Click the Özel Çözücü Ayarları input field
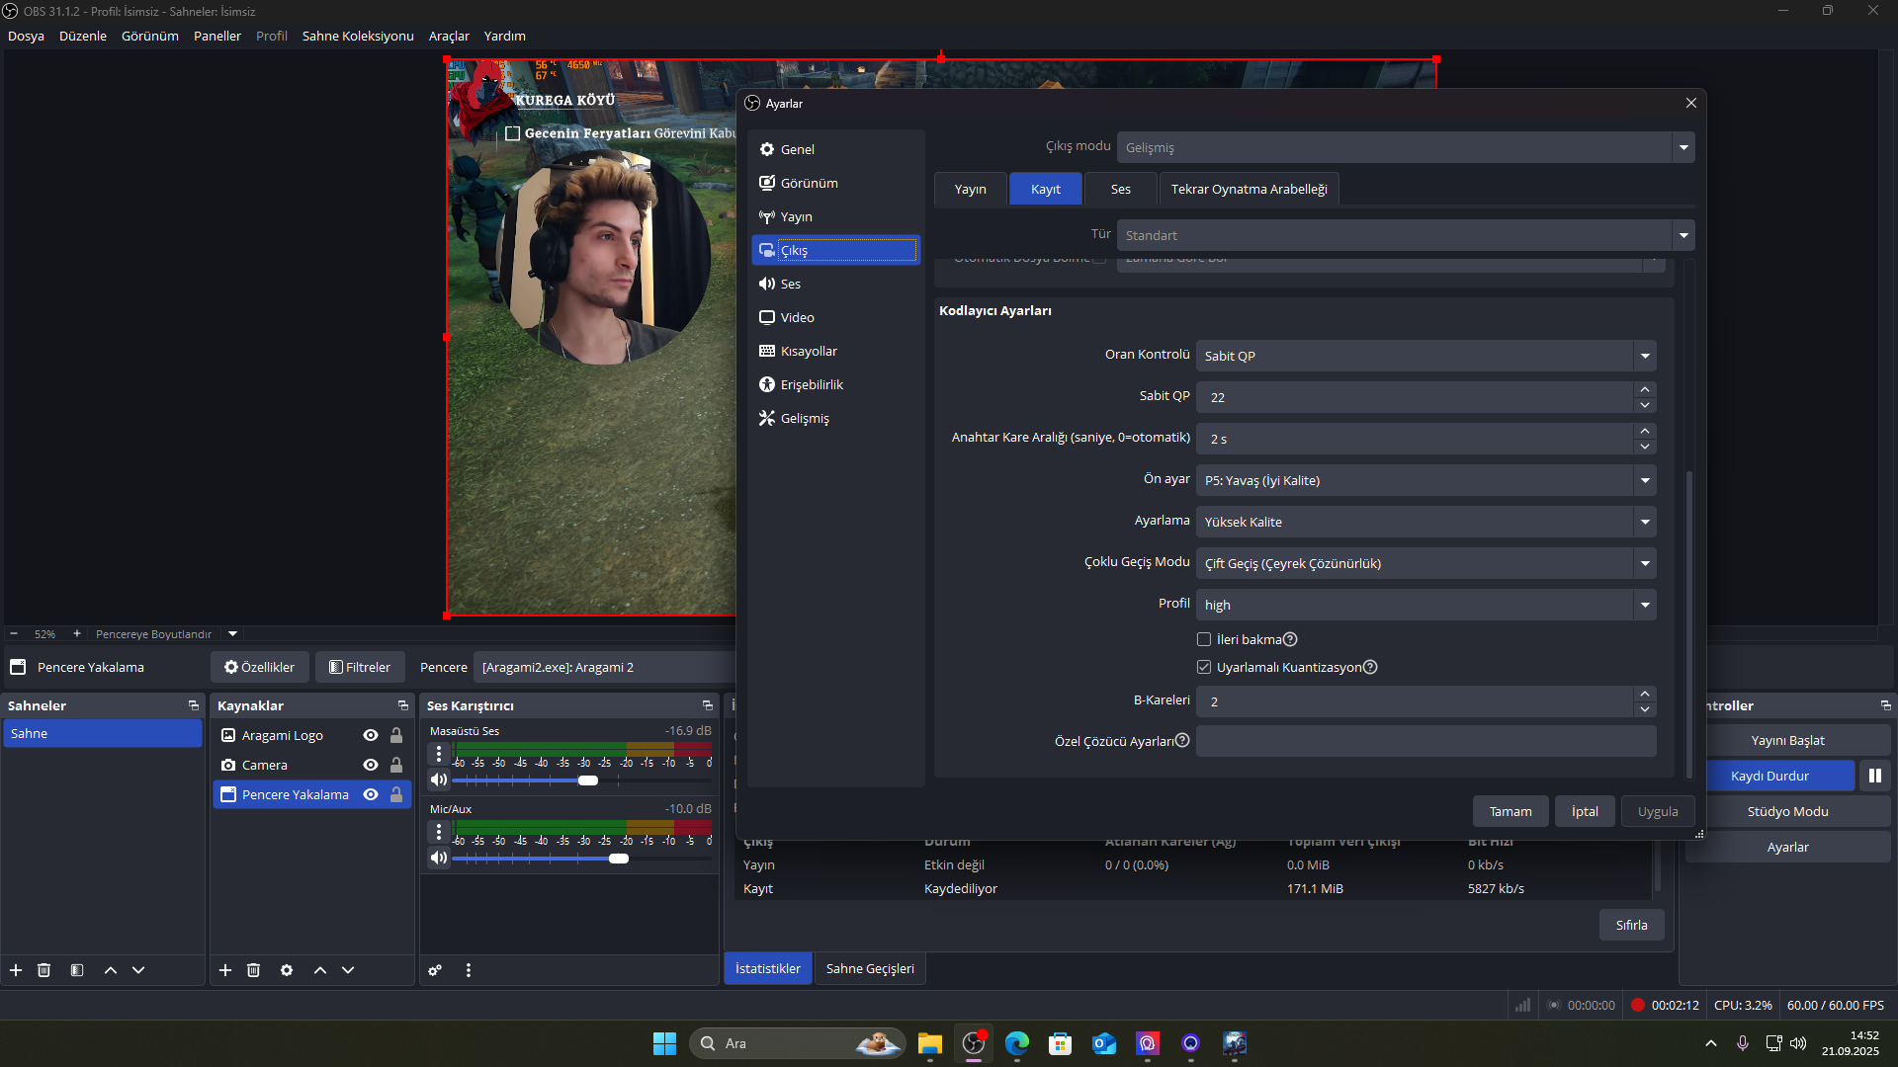Image resolution: width=1898 pixels, height=1067 pixels. coord(1425,741)
